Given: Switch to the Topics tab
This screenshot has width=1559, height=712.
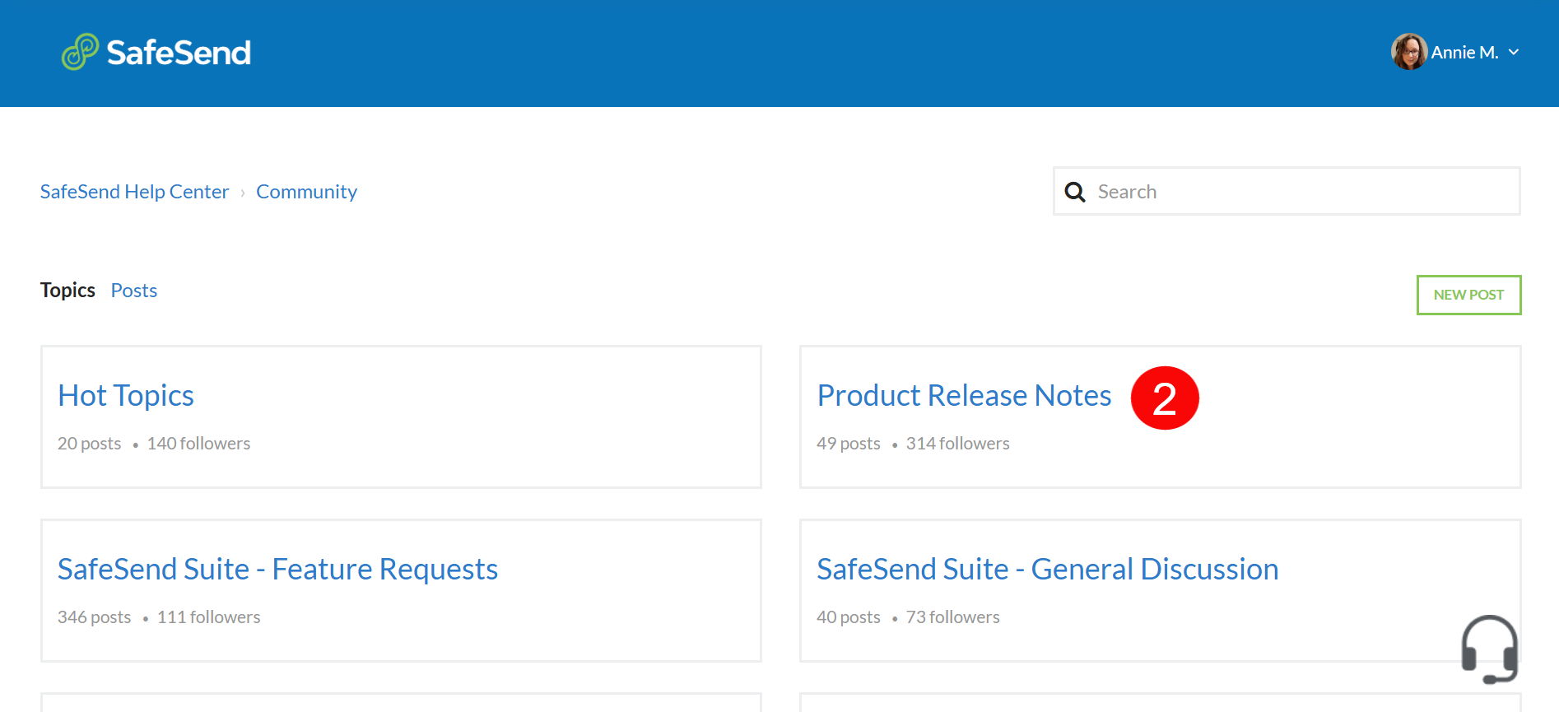Looking at the screenshot, I should pyautogui.click(x=67, y=291).
